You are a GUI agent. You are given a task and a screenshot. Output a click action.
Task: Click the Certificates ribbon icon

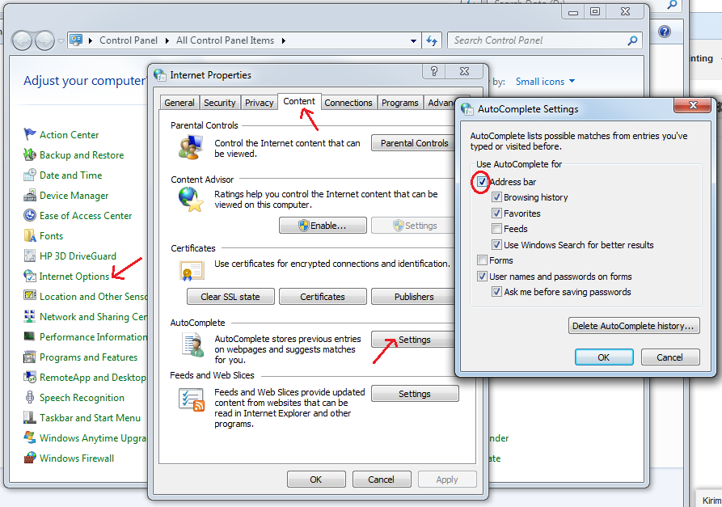191,269
